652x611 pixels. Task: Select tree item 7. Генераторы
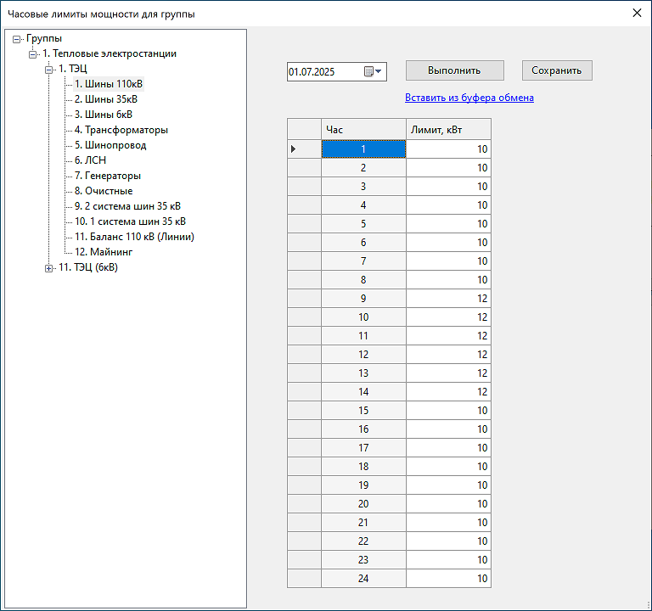point(108,176)
